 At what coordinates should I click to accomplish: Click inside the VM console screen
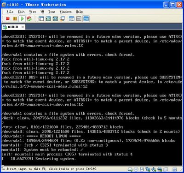(x=92, y=98)
